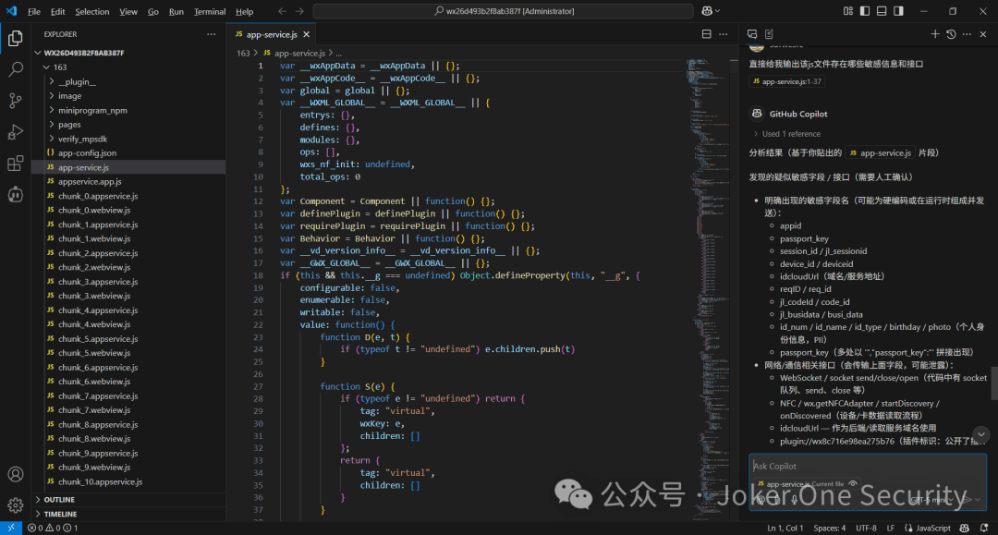
Task: Select the app-service.js editor tab
Action: click(272, 34)
